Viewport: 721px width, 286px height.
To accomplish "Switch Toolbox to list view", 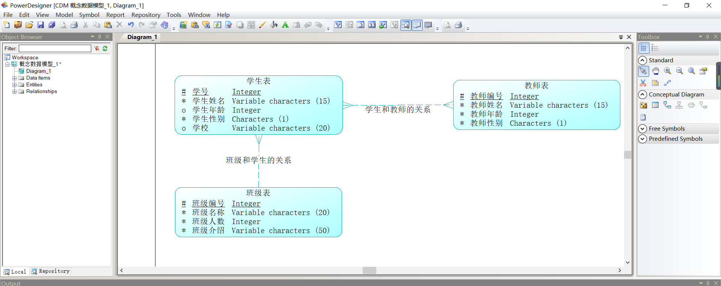I will (x=655, y=48).
